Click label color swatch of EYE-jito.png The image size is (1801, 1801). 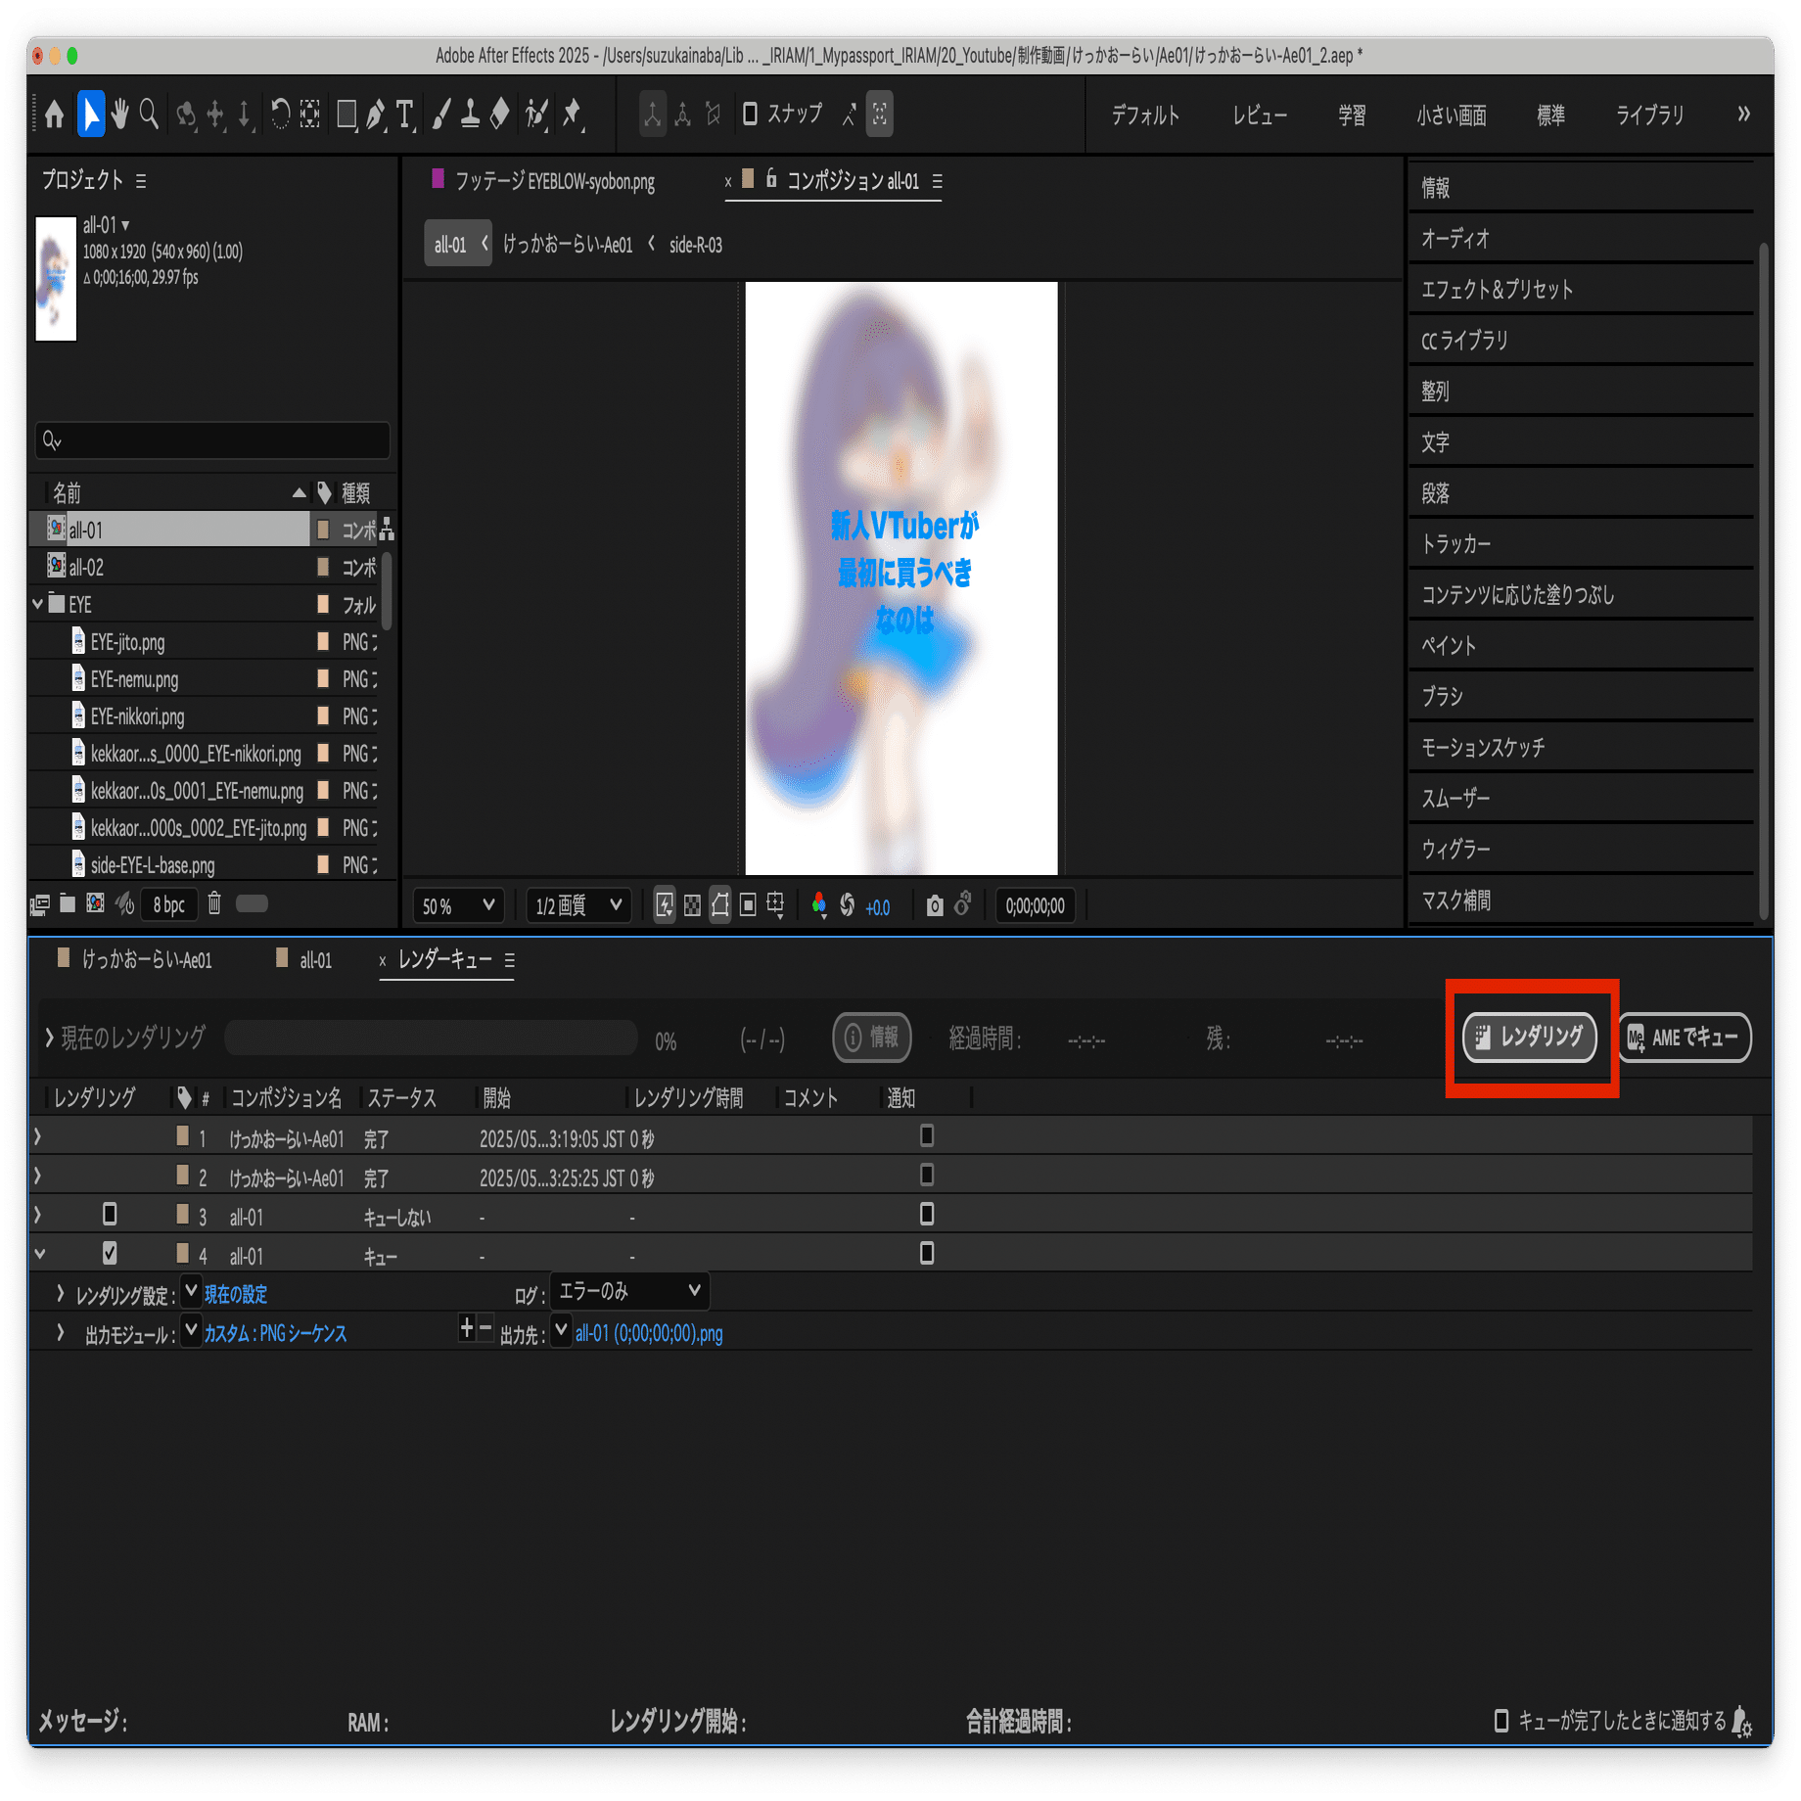click(x=323, y=641)
